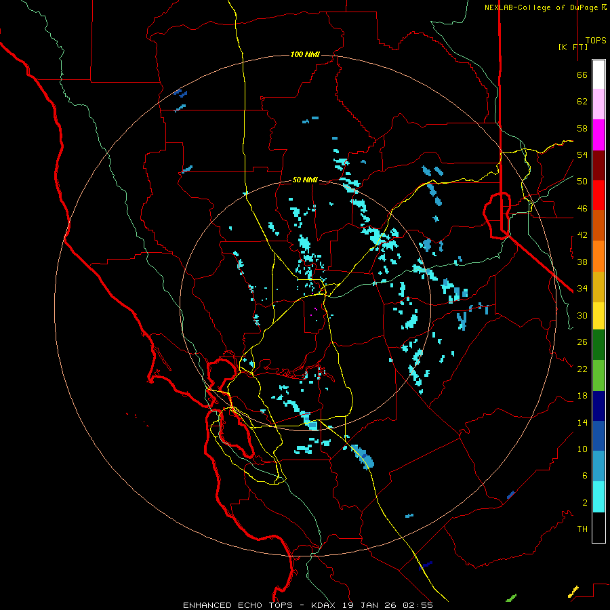The image size is (610, 610).
Task: Click the navy 22 kft legend swatch
Action: 598,406
